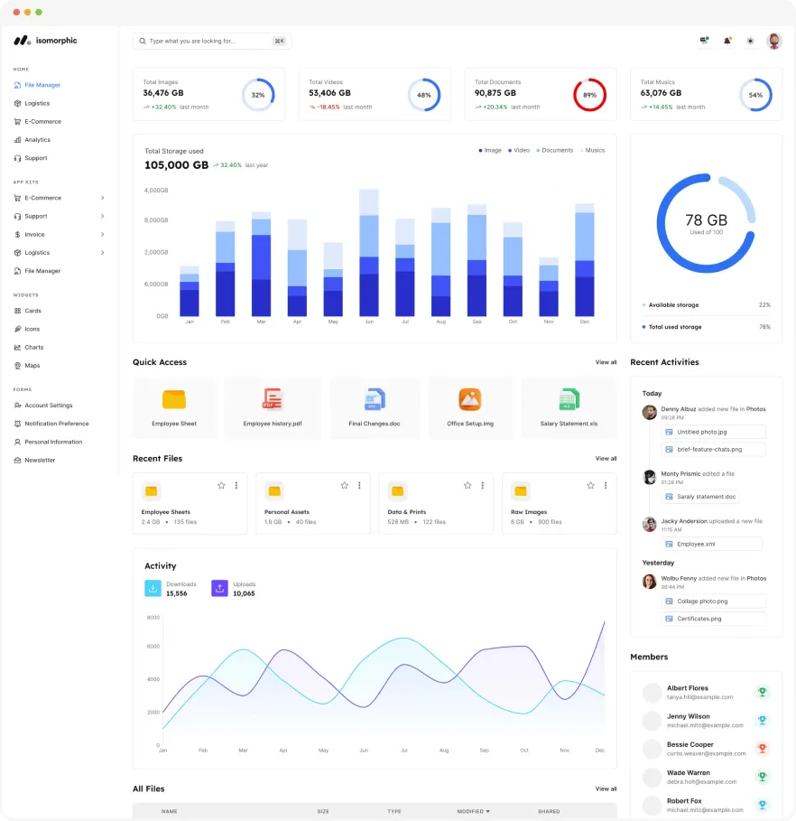Select File Manager under Home
Viewport: 796px width, 821px height.
click(38, 85)
